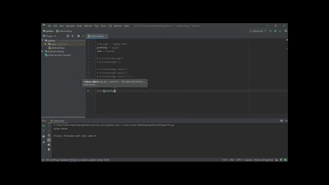The width and height of the screenshot is (329, 185).
Task: Open Project panel settings gear
Action: 79,36
